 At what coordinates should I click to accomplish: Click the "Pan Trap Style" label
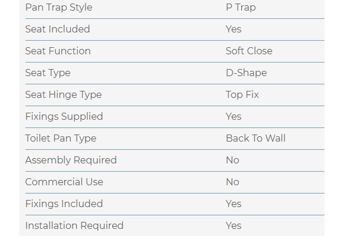click(58, 8)
